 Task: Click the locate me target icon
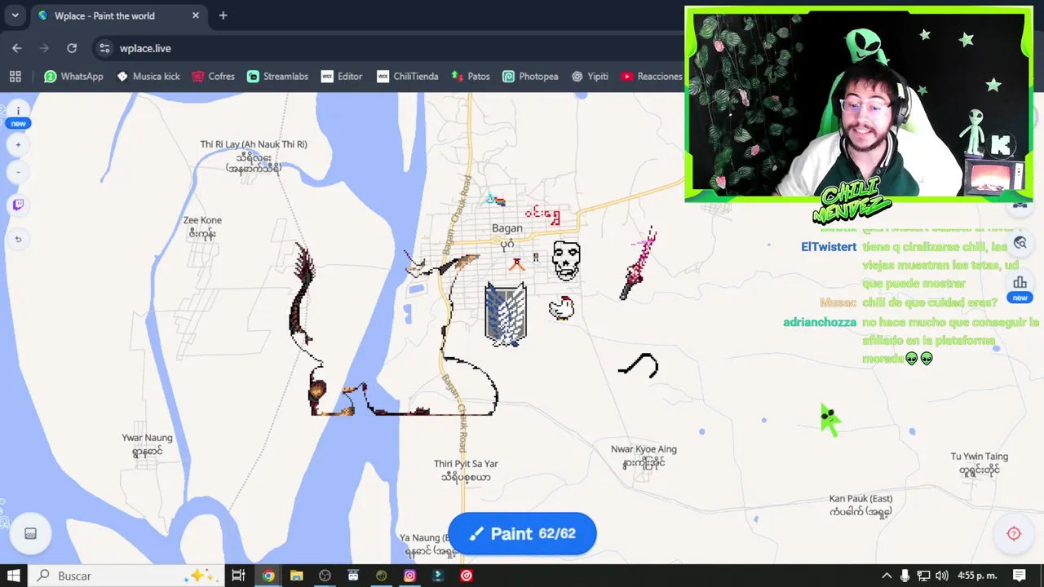pos(1014,533)
